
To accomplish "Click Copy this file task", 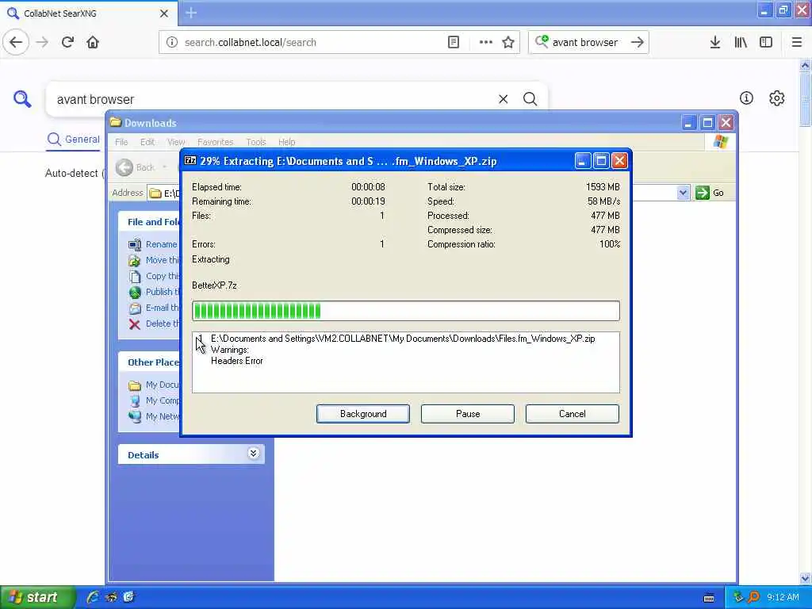I will (x=154, y=276).
